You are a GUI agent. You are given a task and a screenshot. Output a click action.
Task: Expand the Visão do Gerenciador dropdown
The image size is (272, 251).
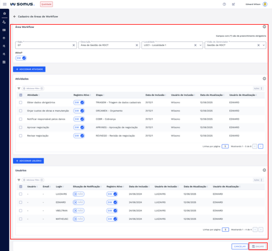pos(264,45)
